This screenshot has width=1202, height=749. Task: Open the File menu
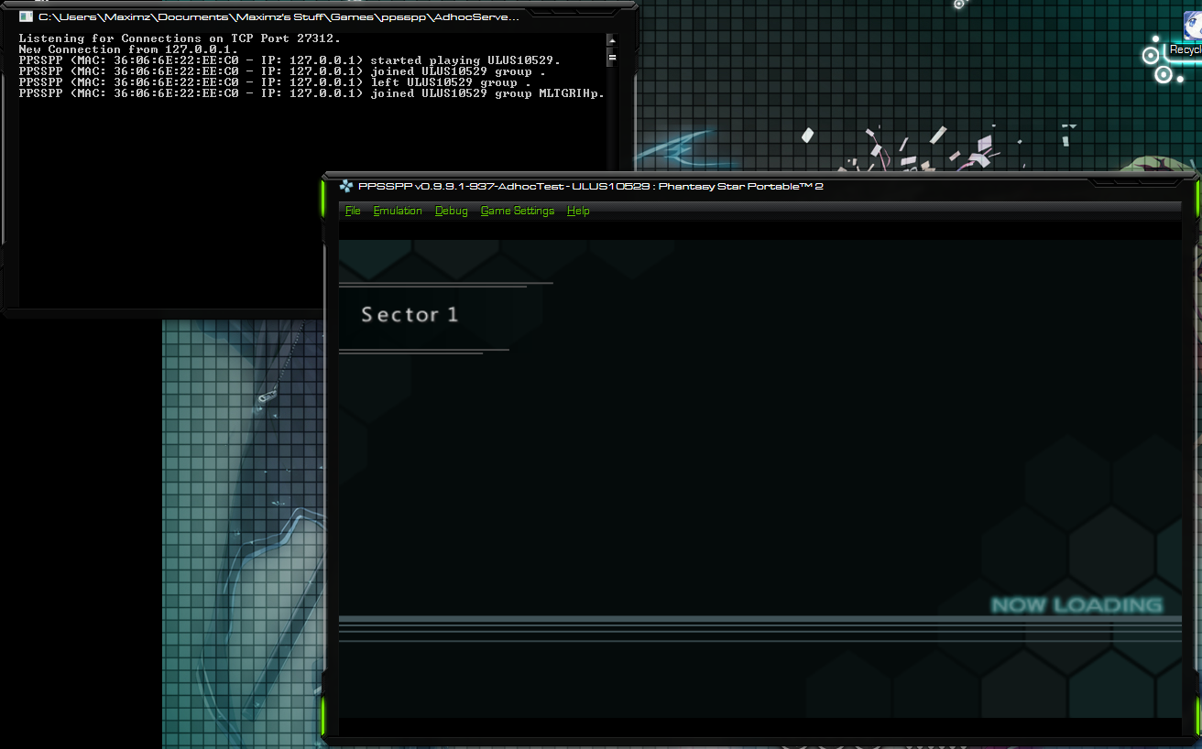[x=353, y=211]
